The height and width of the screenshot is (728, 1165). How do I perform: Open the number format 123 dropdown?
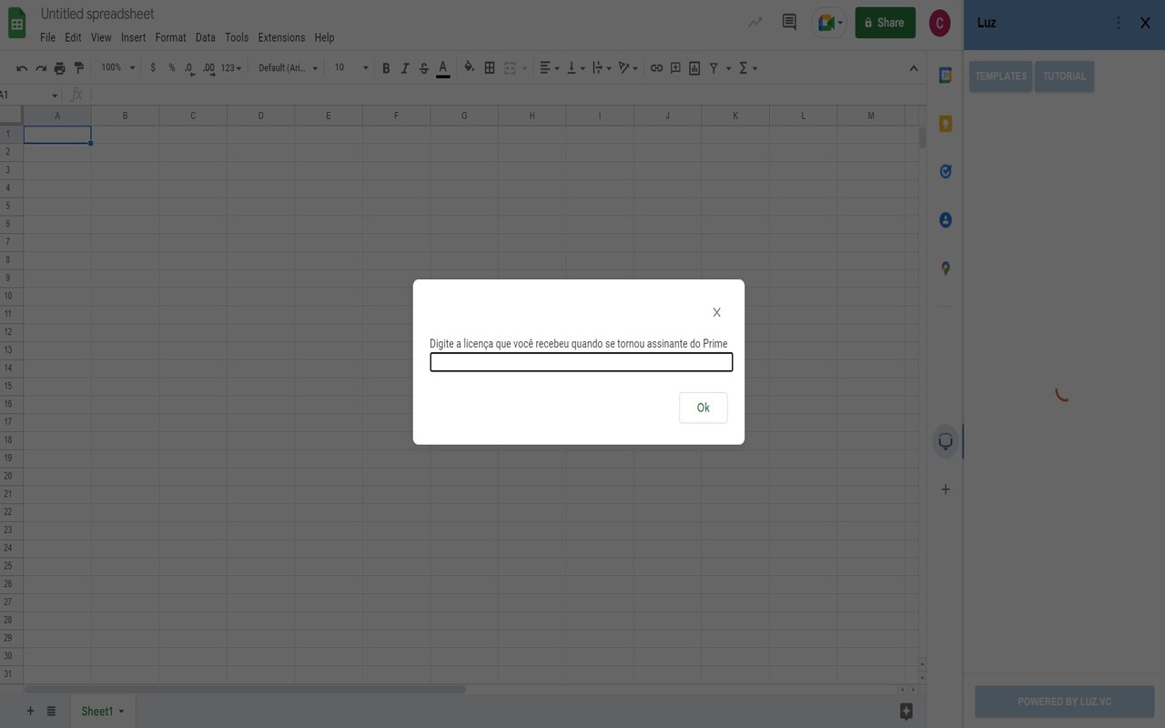[x=231, y=68]
